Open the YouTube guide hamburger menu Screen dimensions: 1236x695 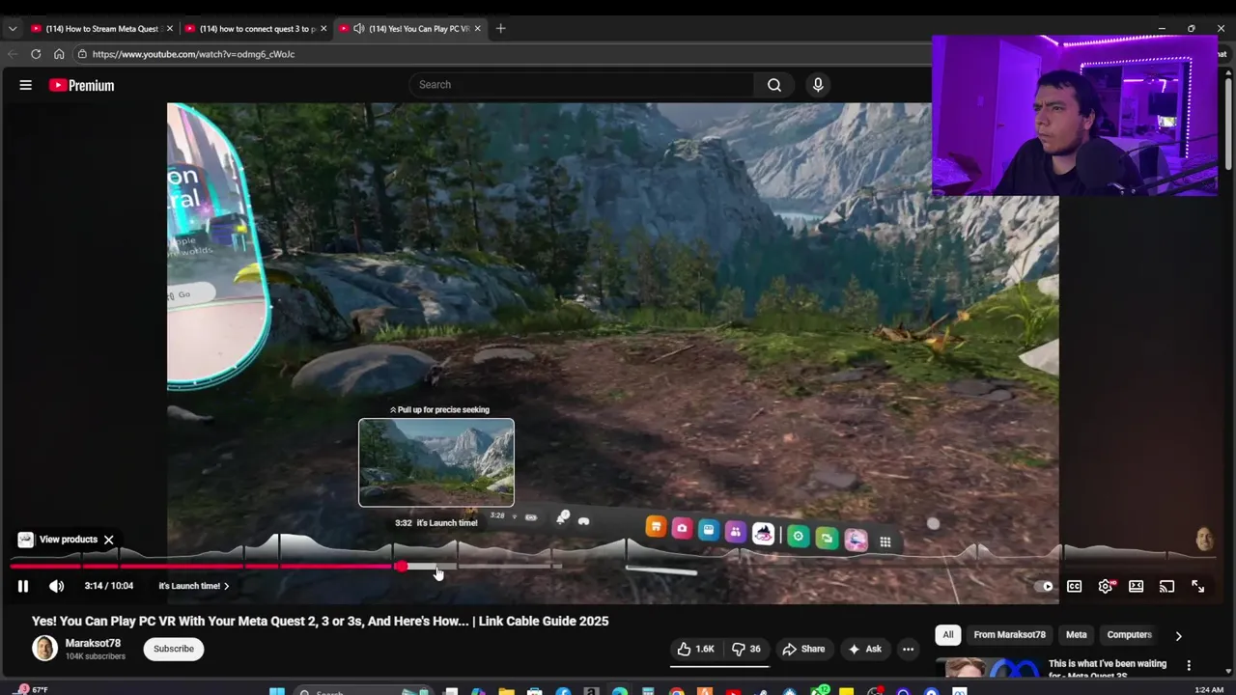(x=26, y=85)
